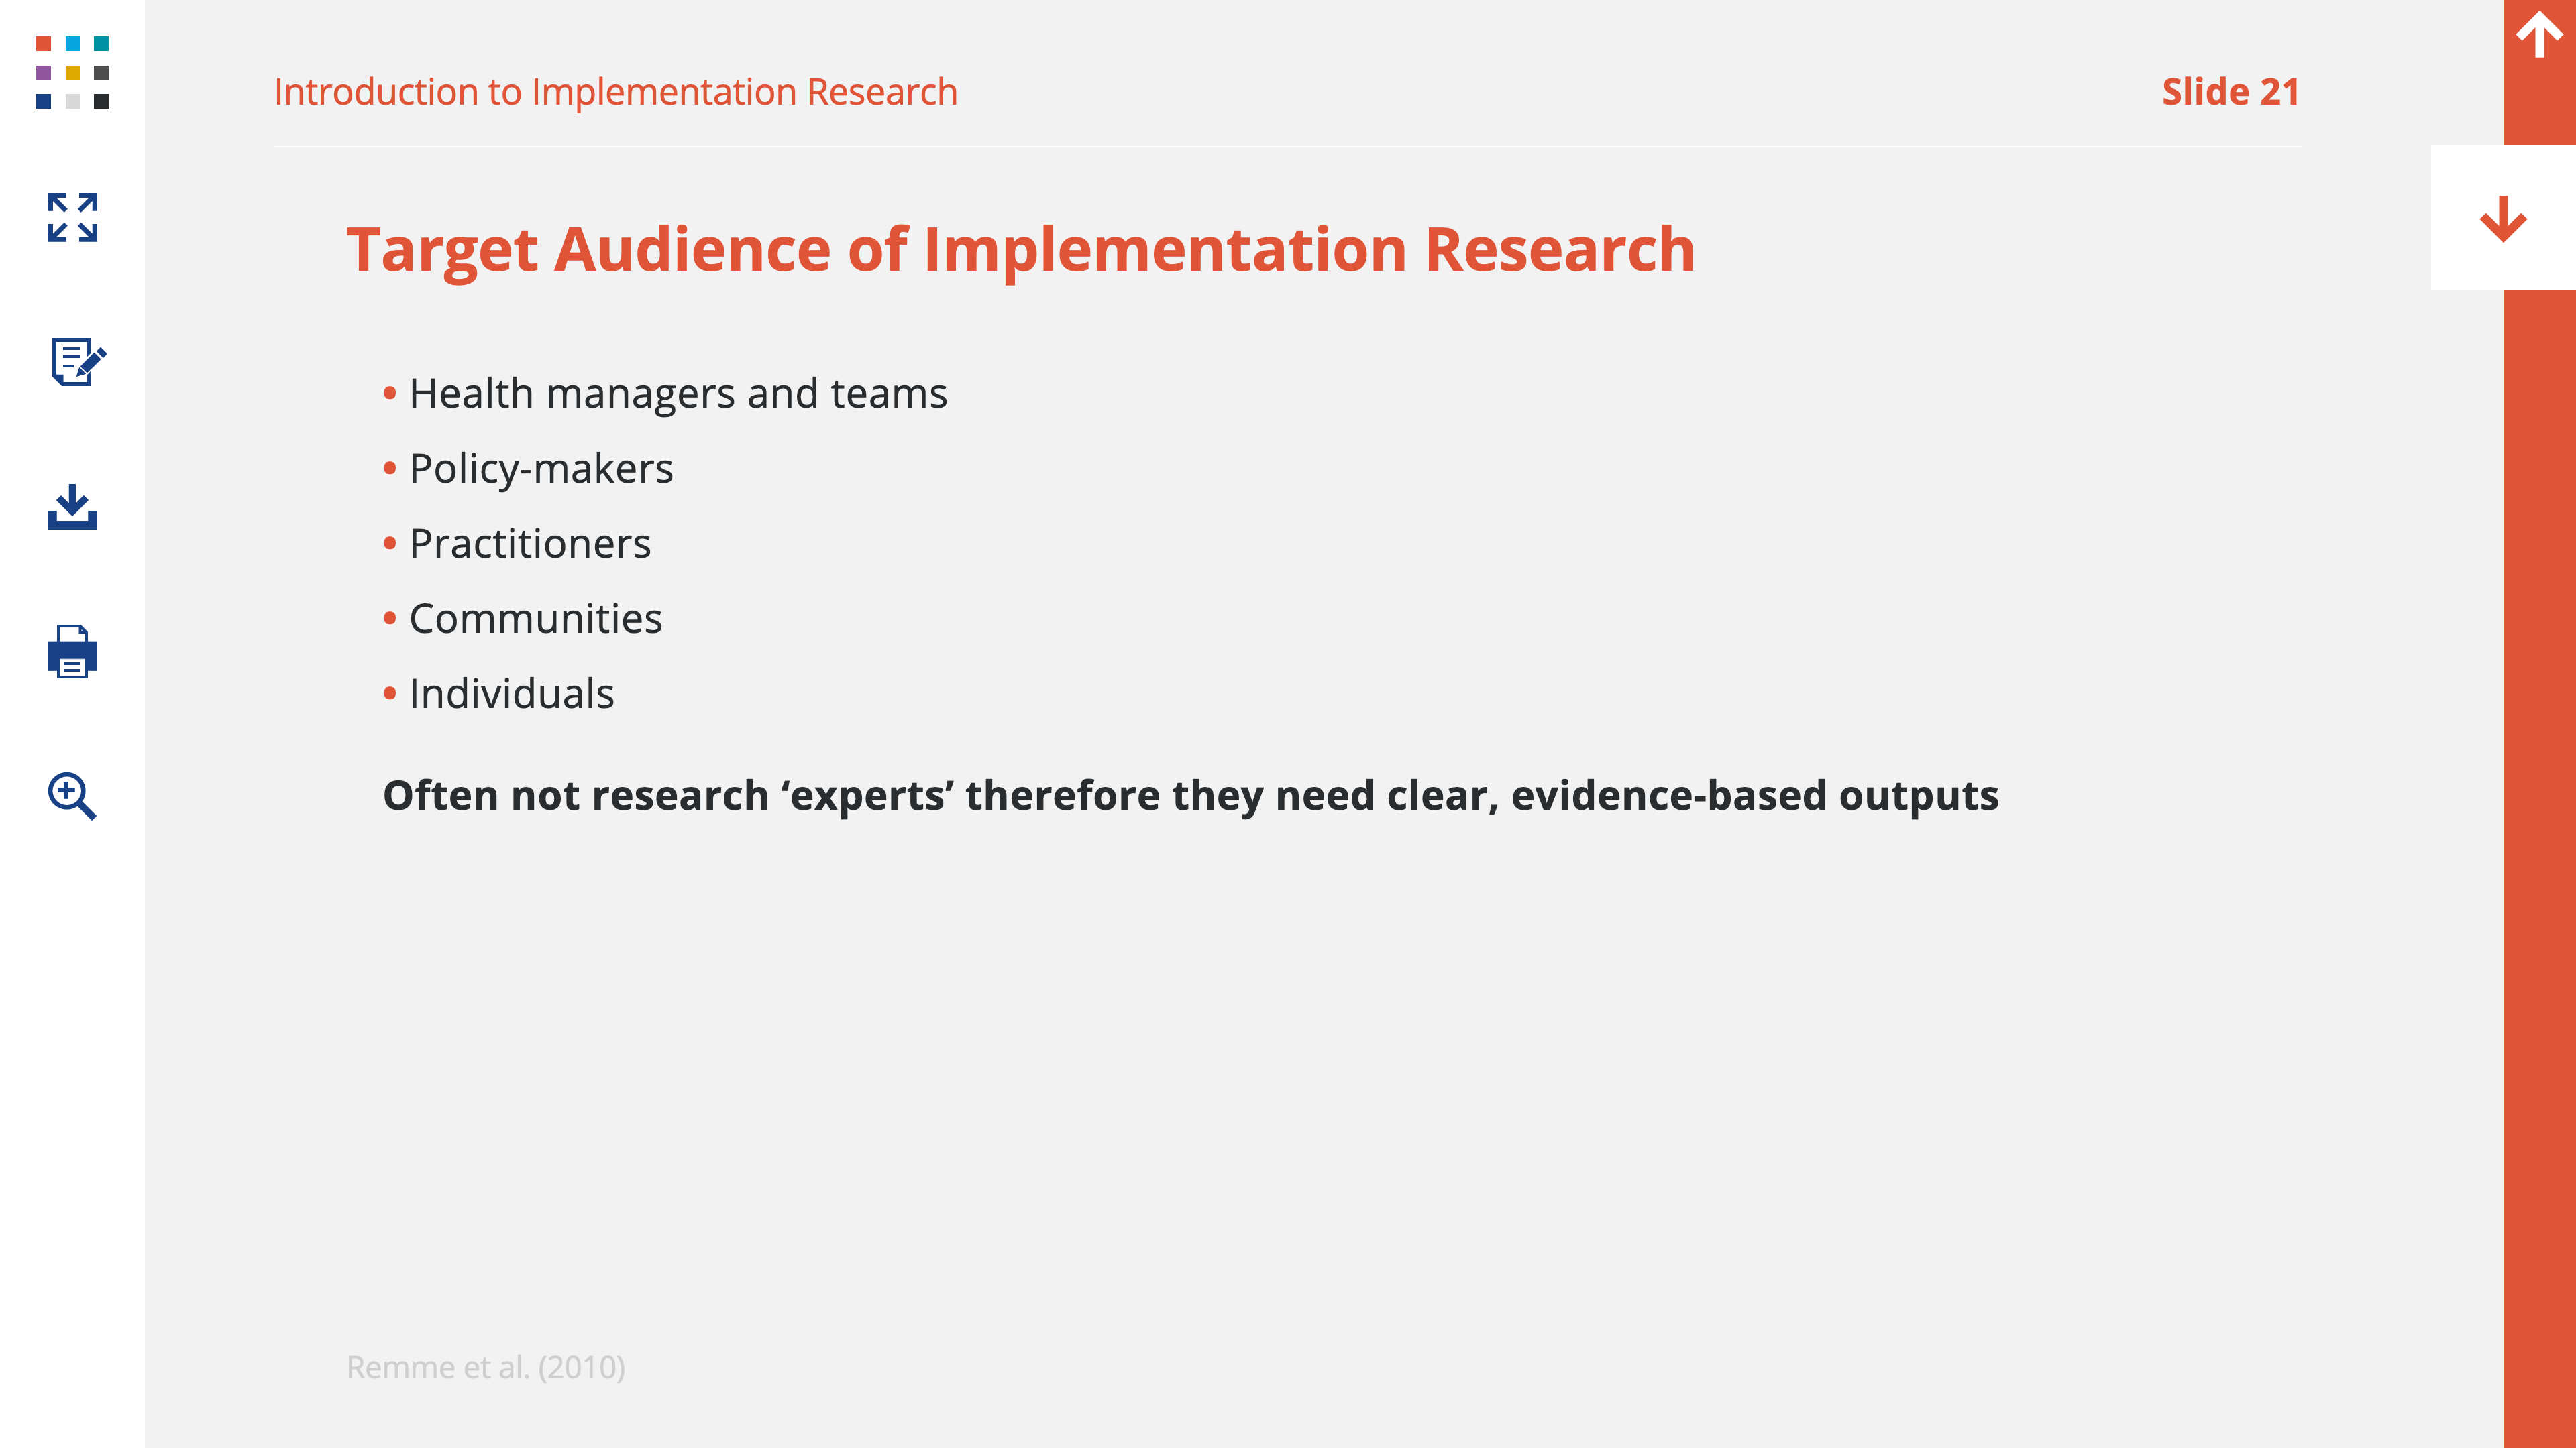The height and width of the screenshot is (1448, 2576).
Task: Click the Policy-makers bullet text
Action: (540, 469)
